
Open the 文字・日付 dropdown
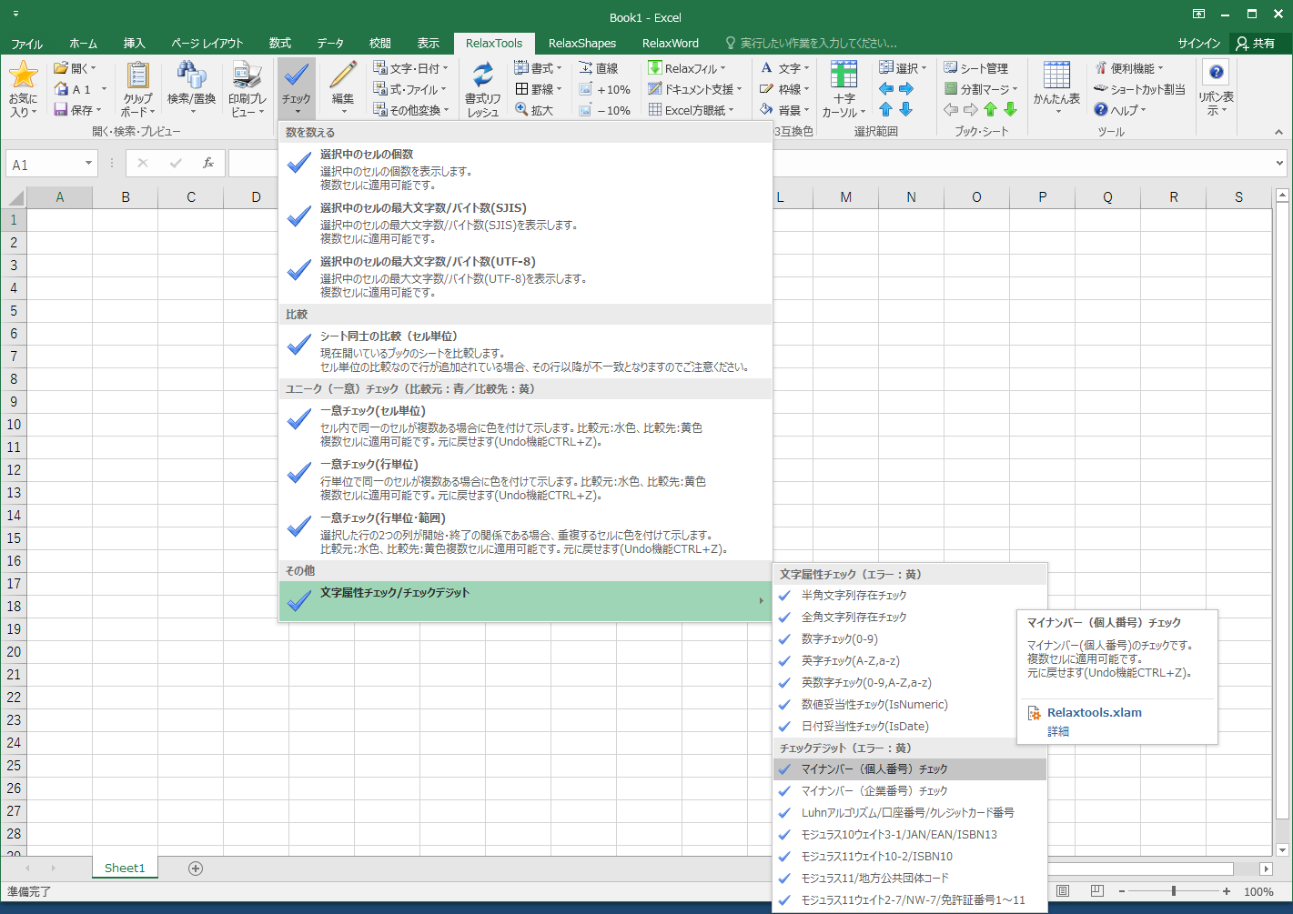[x=408, y=66]
